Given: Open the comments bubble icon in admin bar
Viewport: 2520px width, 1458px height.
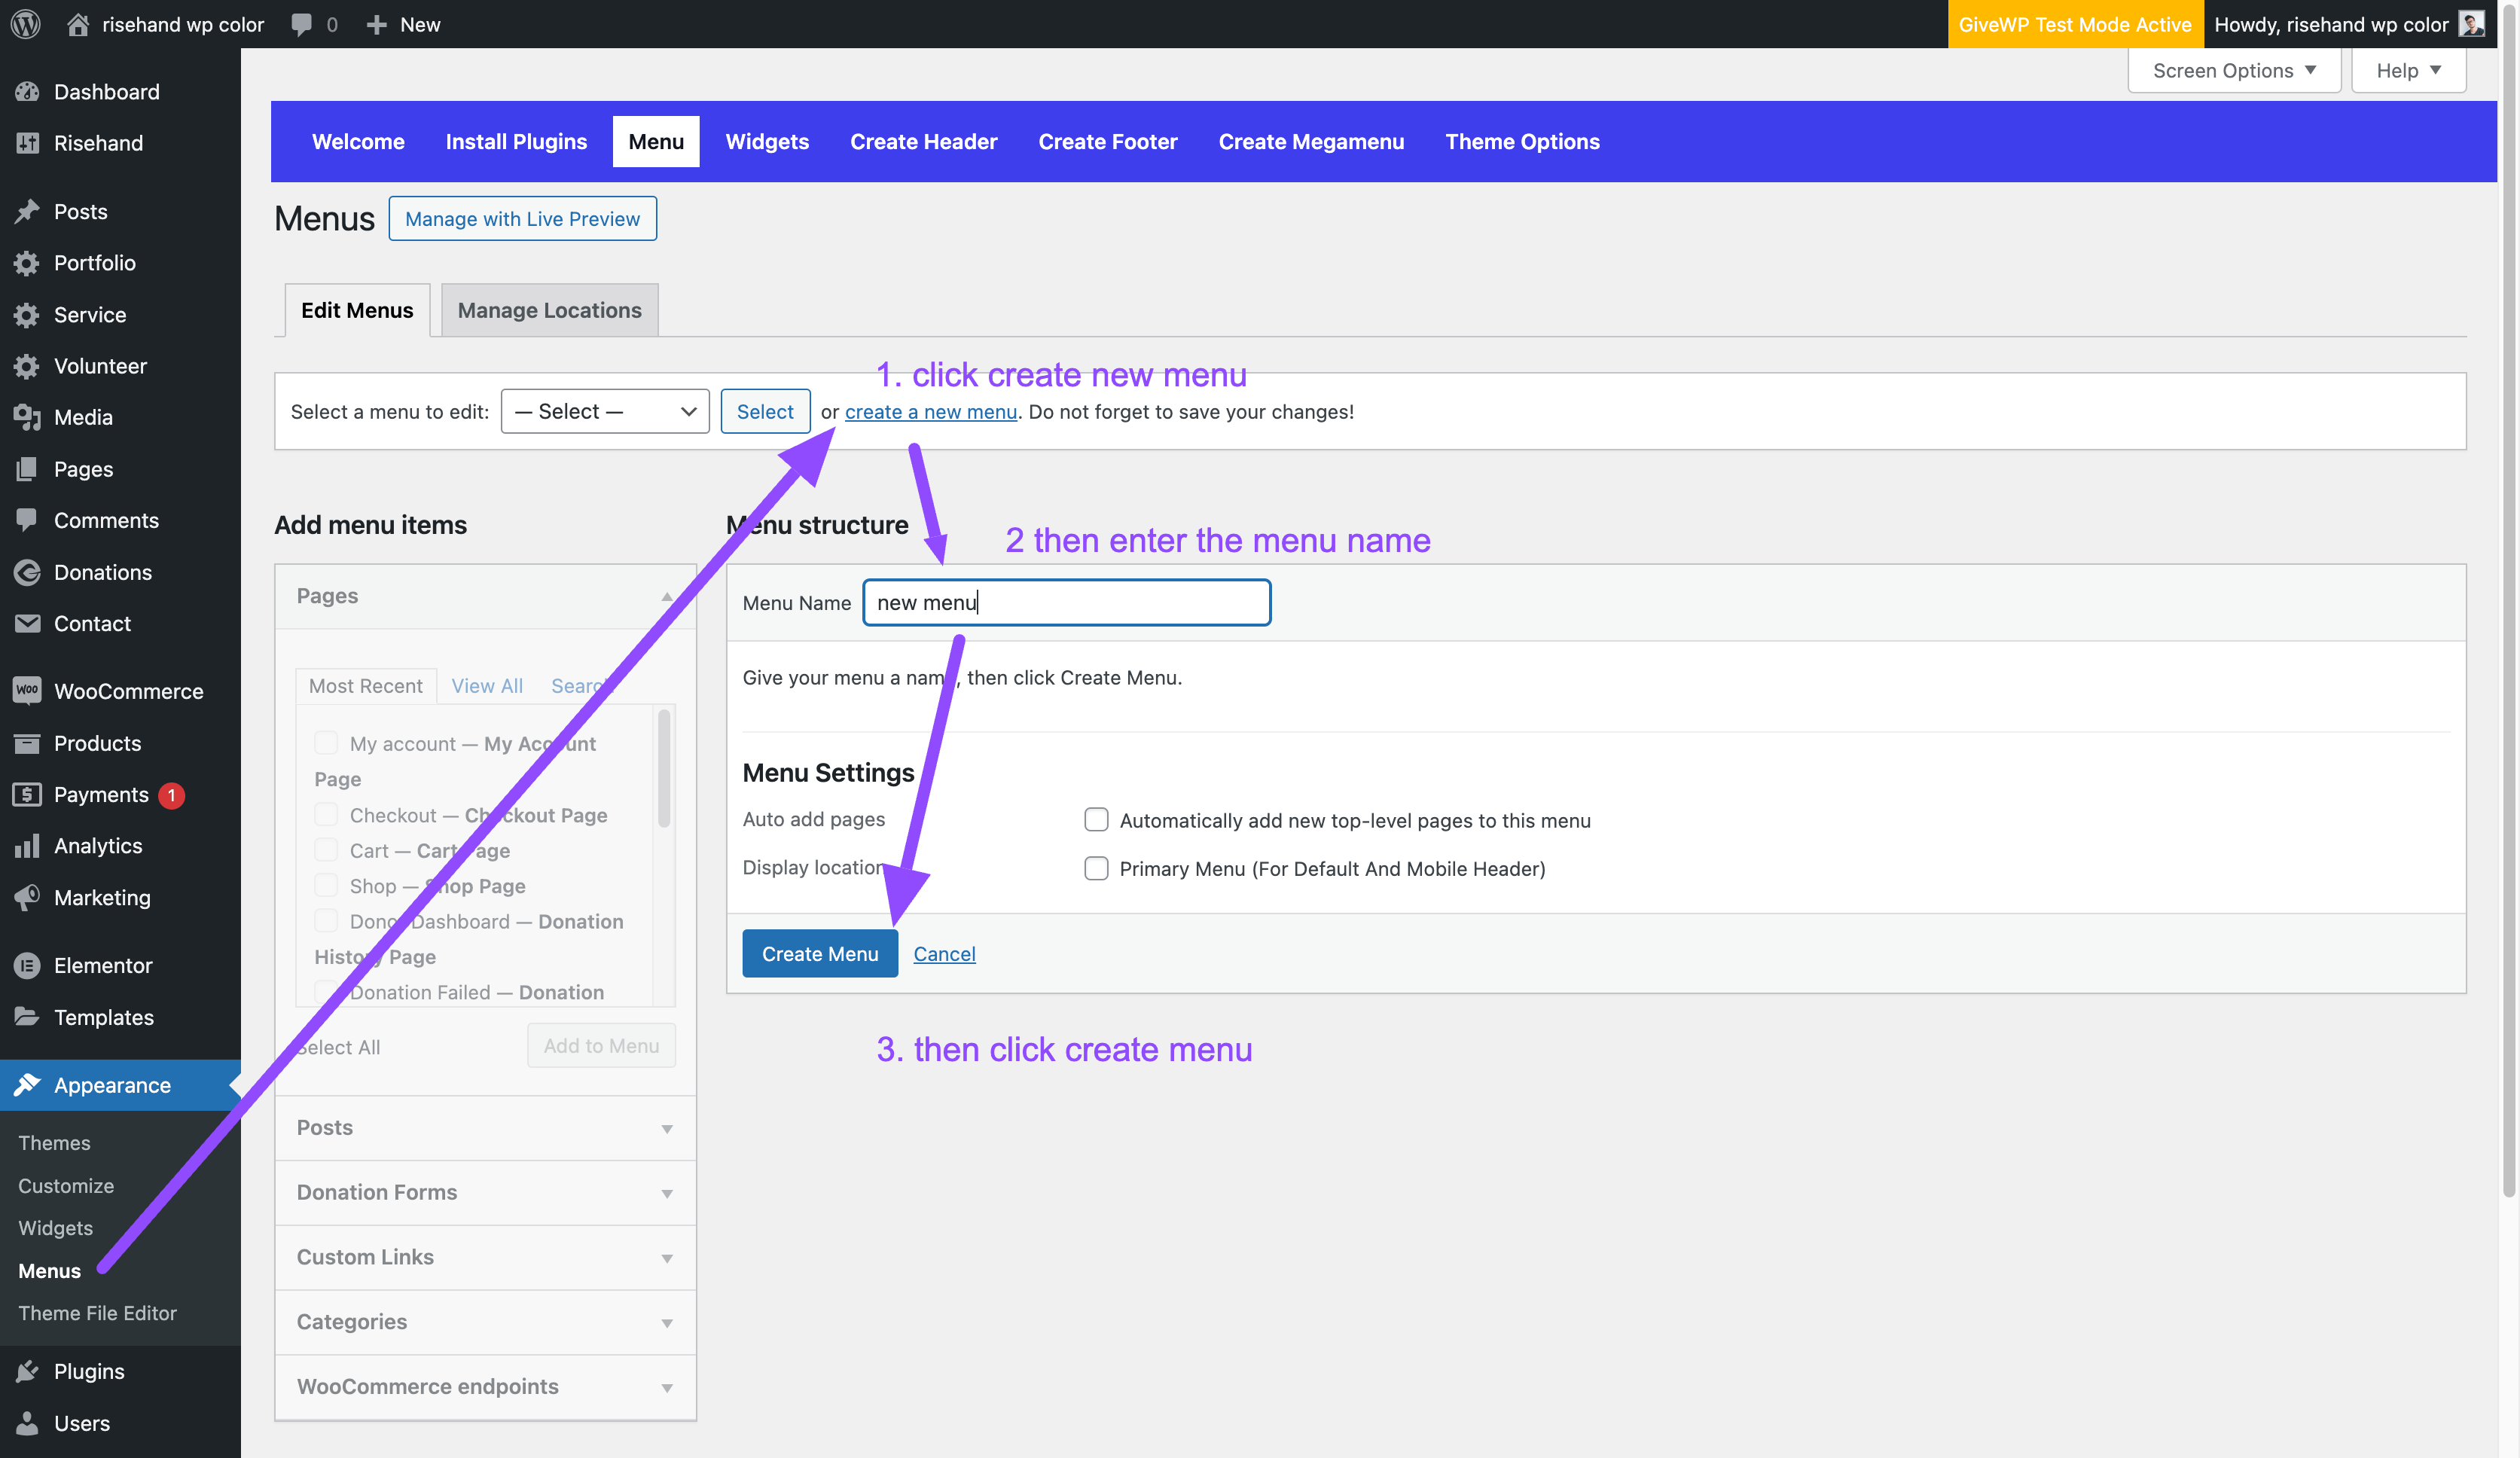Looking at the screenshot, I should [301, 24].
